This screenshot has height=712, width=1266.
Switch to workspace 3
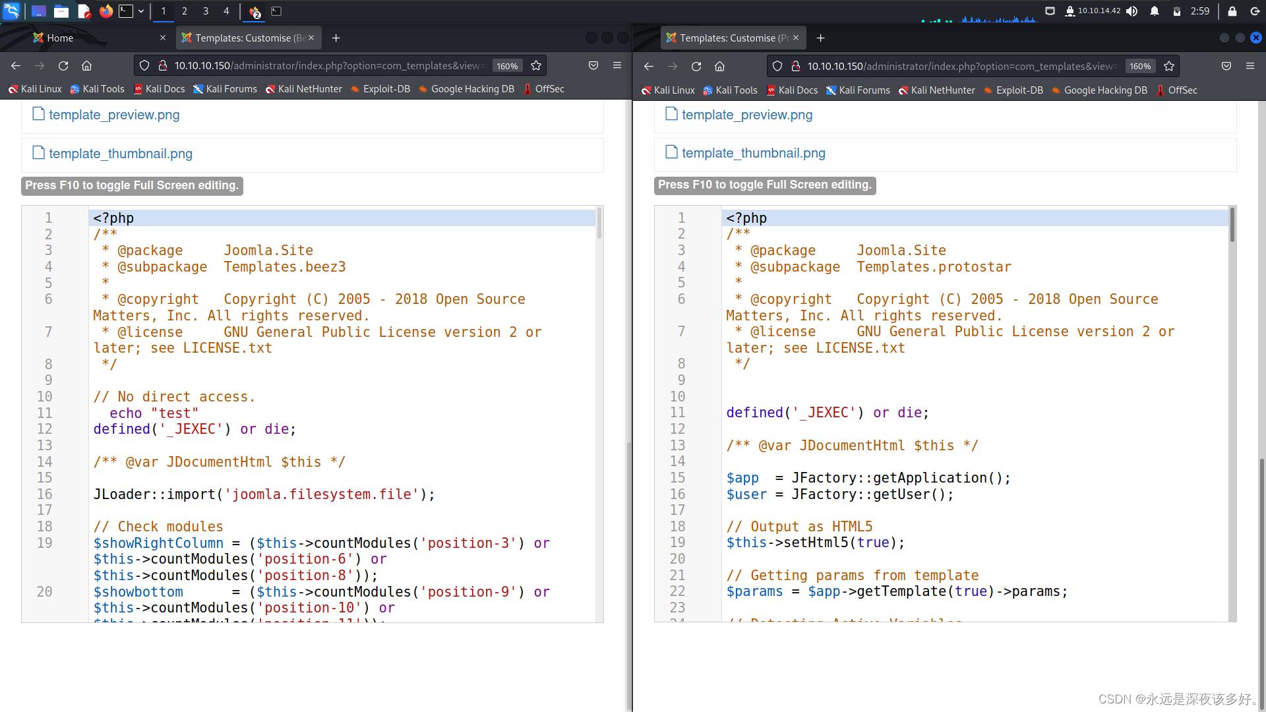tap(206, 11)
